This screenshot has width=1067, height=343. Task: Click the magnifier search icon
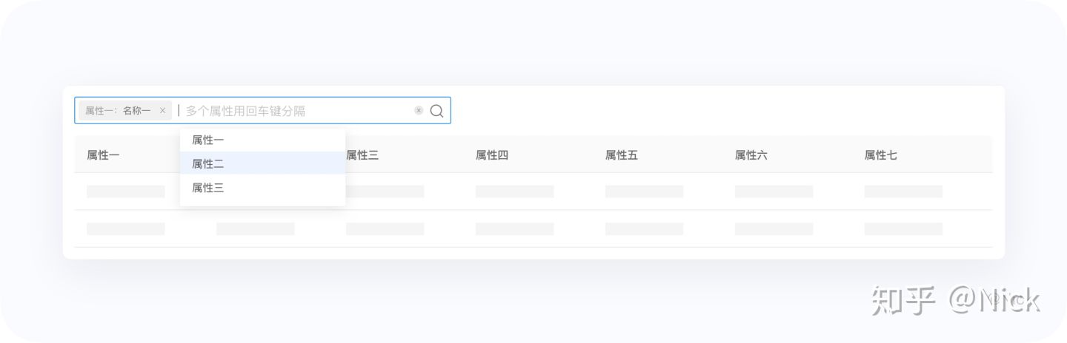pos(437,111)
